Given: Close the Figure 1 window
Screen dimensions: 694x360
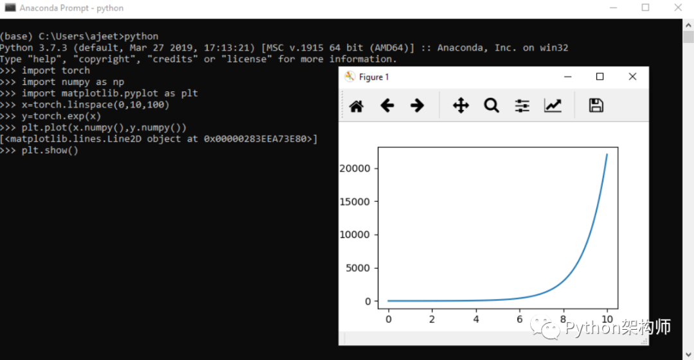Looking at the screenshot, I should click(632, 76).
